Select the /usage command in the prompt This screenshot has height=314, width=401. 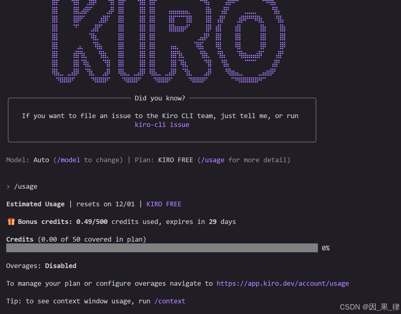pos(26,186)
